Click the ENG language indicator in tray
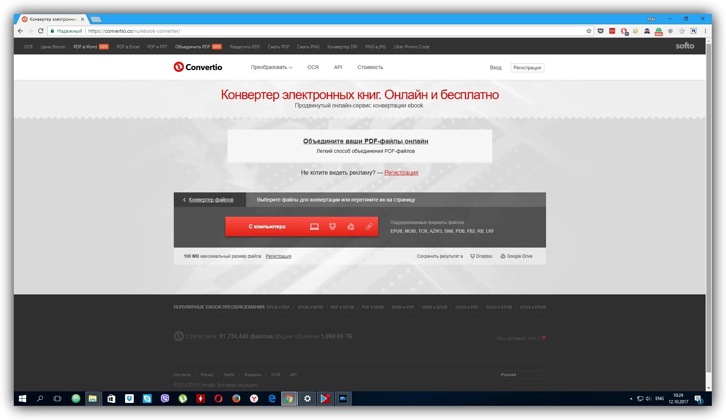 point(659,399)
